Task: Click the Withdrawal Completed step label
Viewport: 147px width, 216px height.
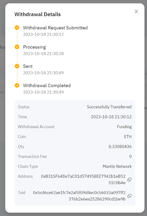Action: point(47,85)
